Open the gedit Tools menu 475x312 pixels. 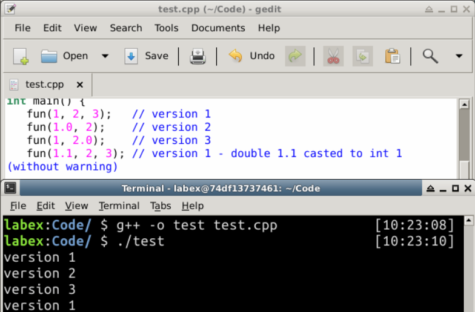166,28
